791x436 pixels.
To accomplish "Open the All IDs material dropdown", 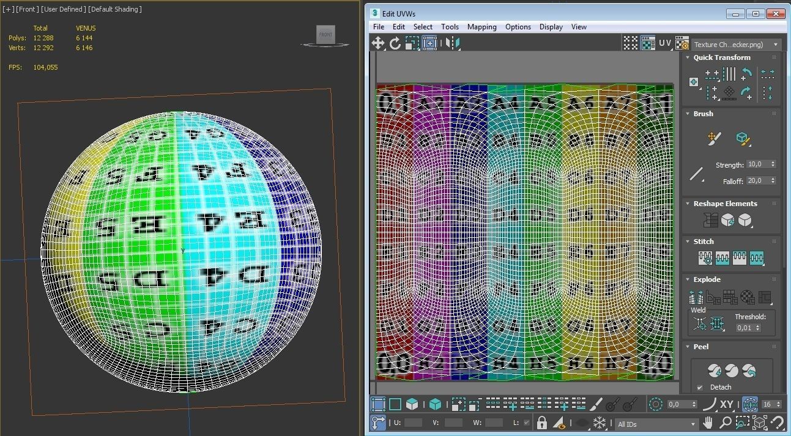I will [x=656, y=424].
